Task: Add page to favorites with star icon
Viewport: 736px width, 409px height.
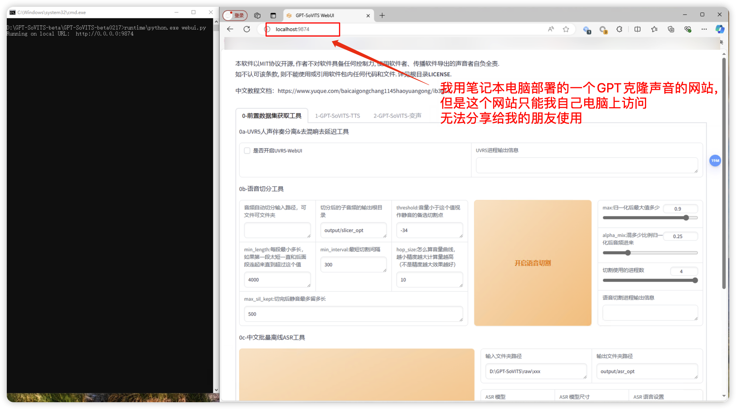Action: [566, 29]
